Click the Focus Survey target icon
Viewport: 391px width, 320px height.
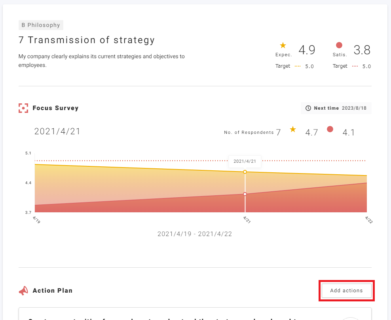pos(23,108)
